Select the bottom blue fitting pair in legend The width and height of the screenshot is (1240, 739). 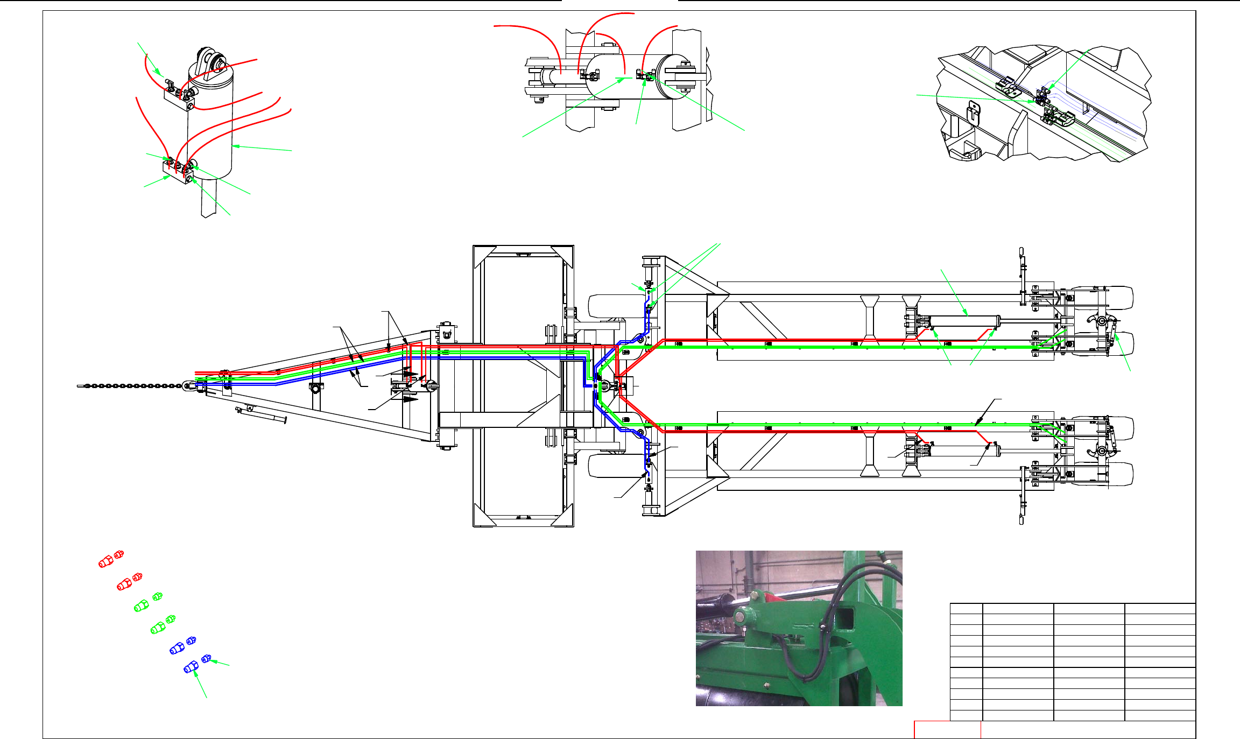click(198, 664)
